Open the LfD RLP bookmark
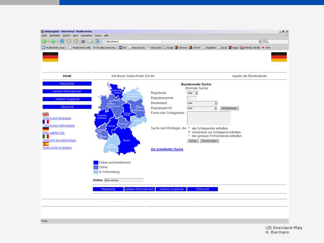Viewport: 324px width, 243px height. (x=195, y=48)
